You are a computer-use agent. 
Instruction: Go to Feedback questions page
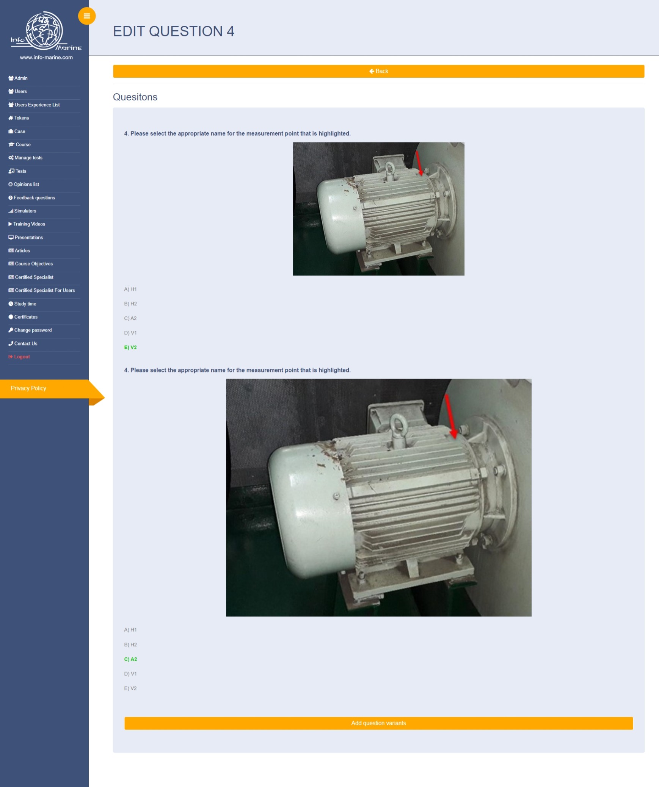[34, 198]
